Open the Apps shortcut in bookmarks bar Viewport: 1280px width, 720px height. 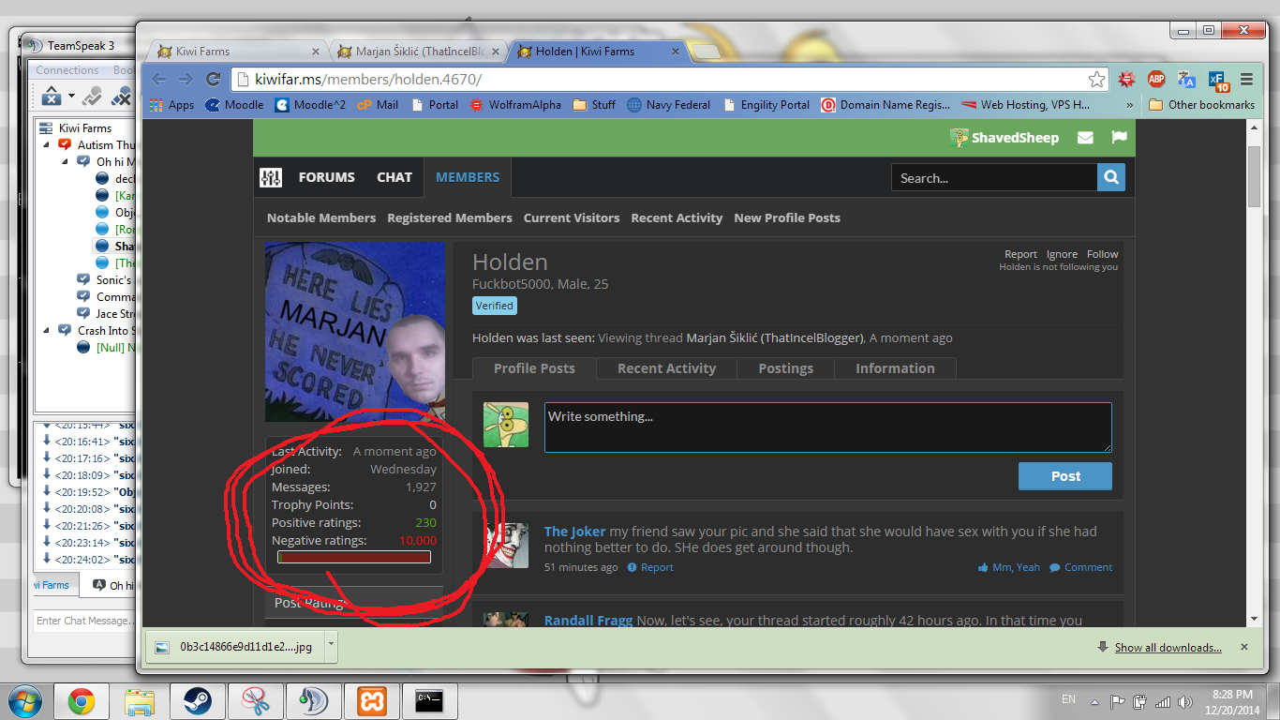(x=171, y=105)
